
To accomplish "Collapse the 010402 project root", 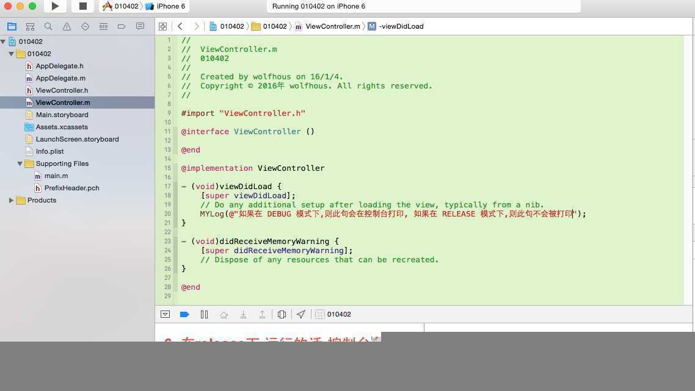I will click(3, 41).
